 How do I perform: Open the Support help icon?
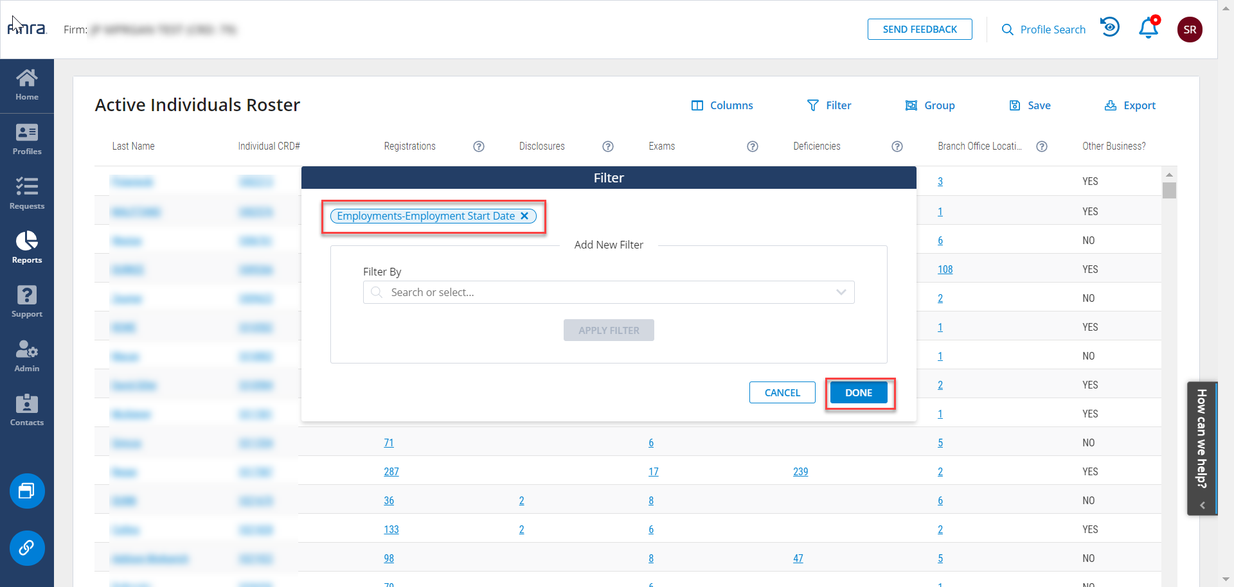pyautogui.click(x=27, y=301)
